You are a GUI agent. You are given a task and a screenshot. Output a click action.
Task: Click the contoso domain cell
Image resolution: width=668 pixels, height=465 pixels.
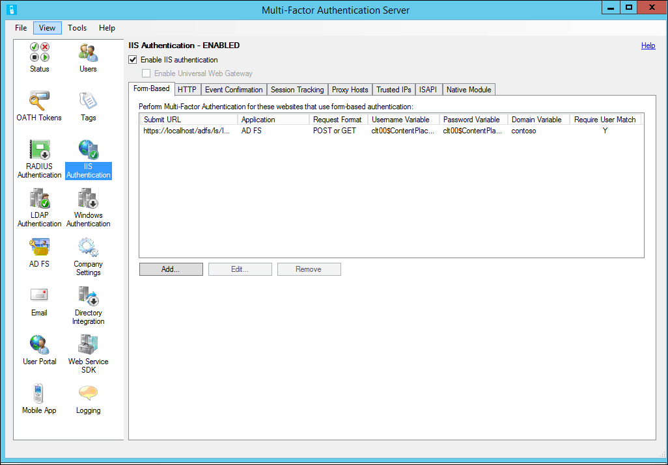click(x=523, y=131)
